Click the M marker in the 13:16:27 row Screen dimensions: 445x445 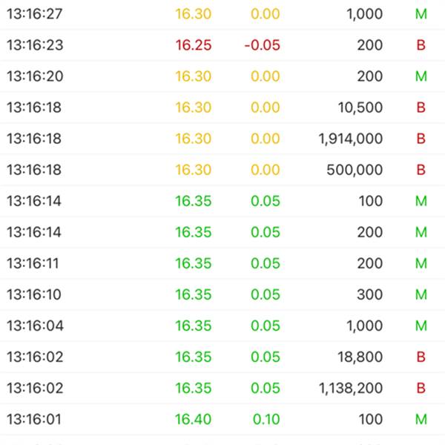coord(421,14)
